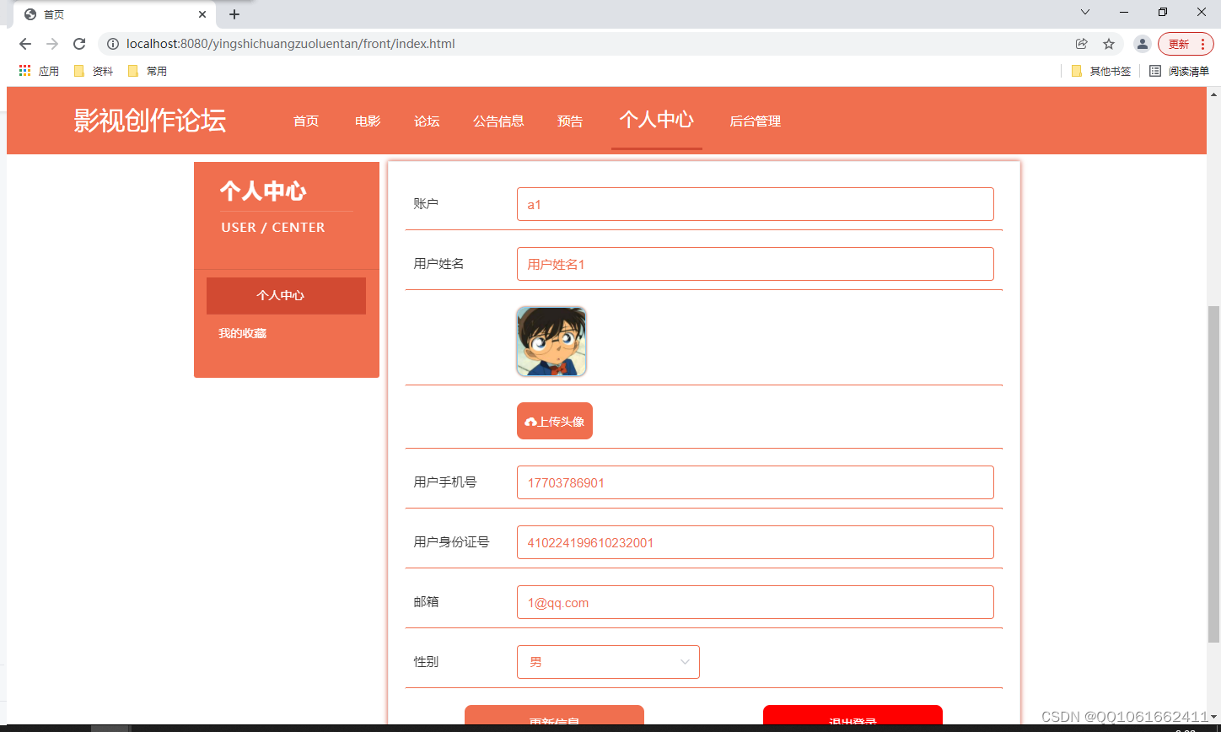Switch to the 论坛 navigation tab
Viewport: 1221px width, 732px height.
(x=427, y=121)
